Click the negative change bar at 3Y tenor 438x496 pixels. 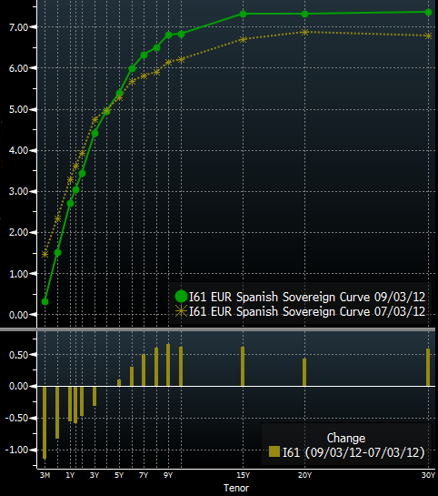pos(95,396)
